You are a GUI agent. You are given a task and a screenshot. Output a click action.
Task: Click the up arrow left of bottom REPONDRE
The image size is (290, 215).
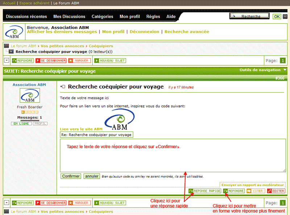pos(7,203)
